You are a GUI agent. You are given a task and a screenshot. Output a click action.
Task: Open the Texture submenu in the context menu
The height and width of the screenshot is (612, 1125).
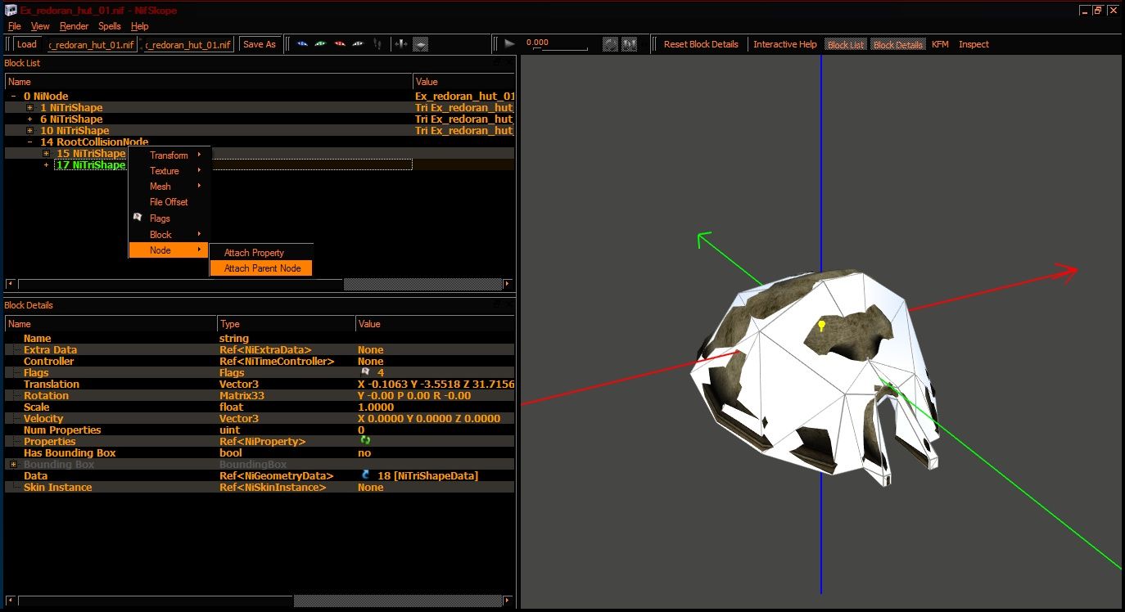coord(169,171)
